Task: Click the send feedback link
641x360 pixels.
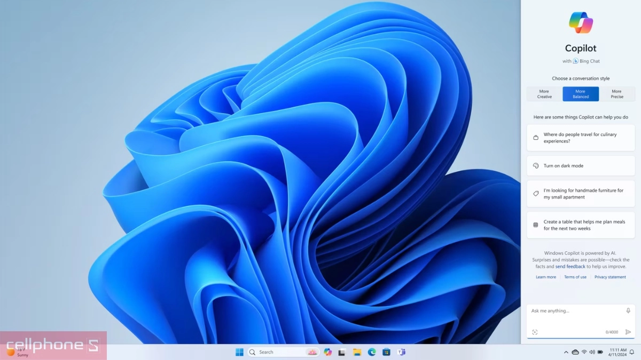Action: [x=570, y=266]
